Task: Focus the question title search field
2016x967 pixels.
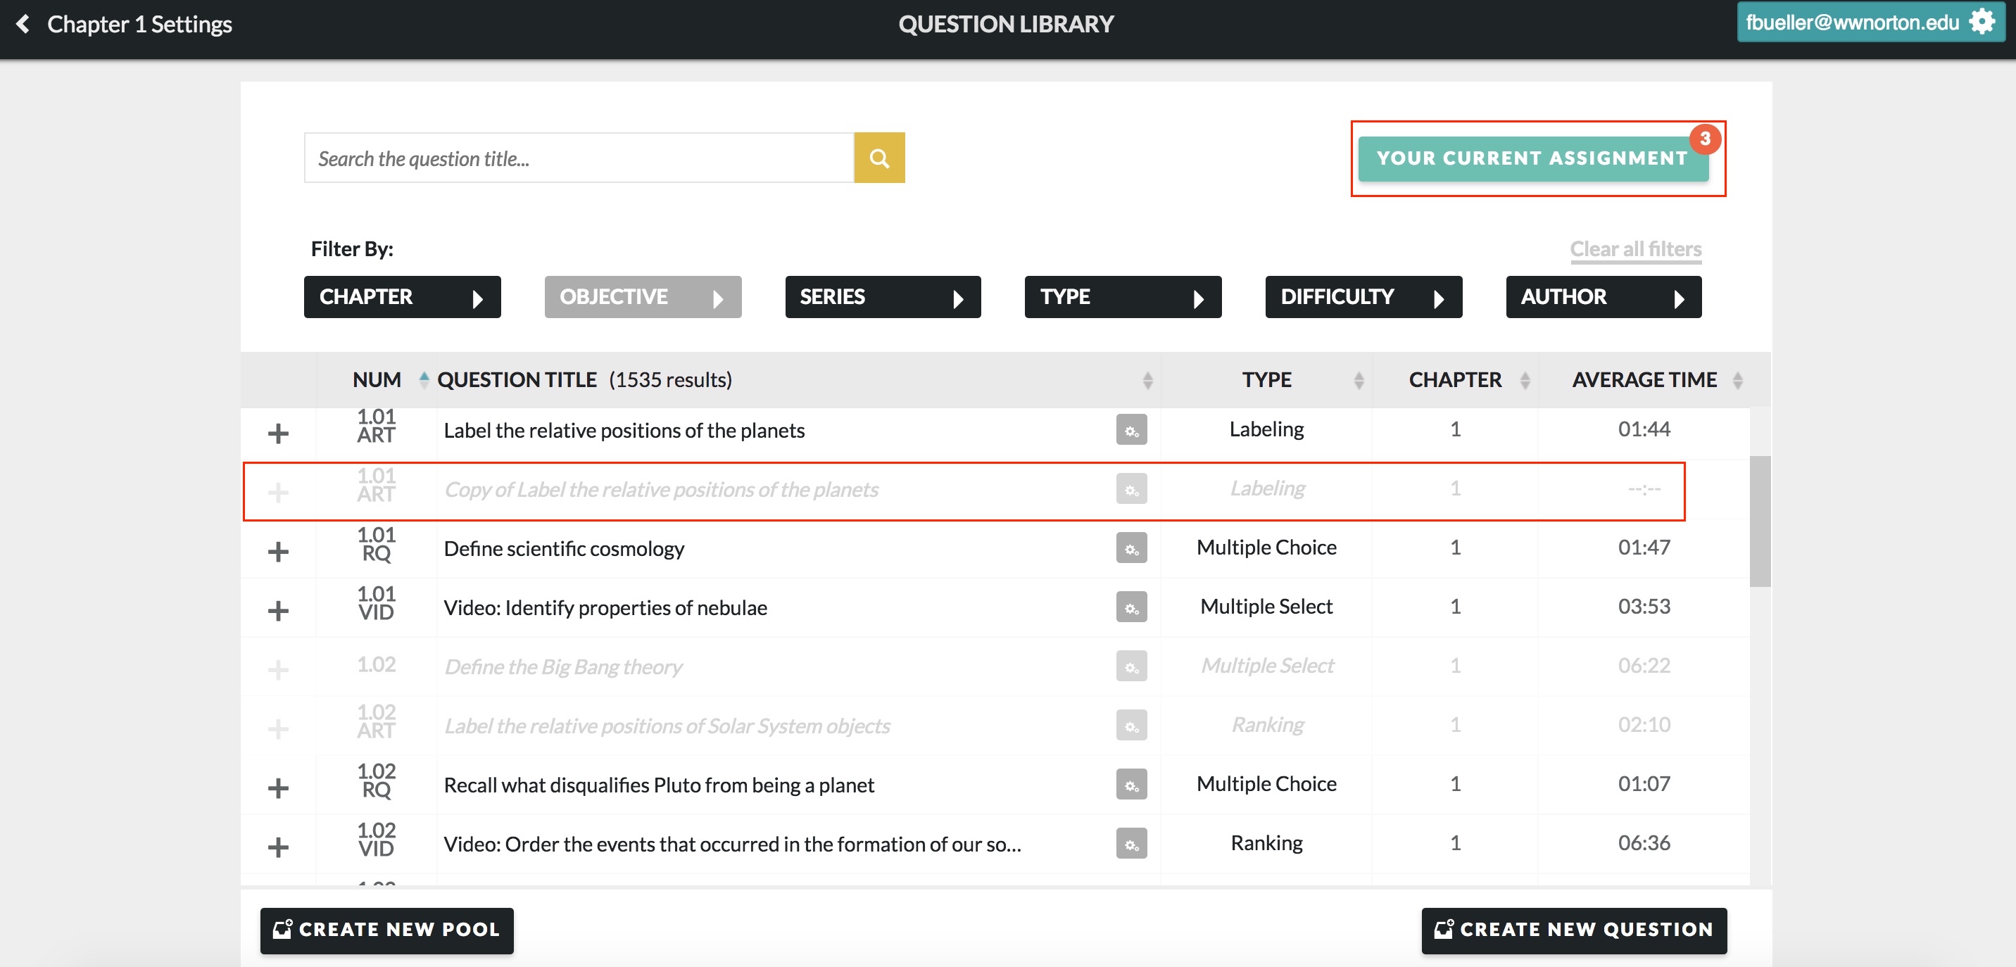Action: point(578,158)
